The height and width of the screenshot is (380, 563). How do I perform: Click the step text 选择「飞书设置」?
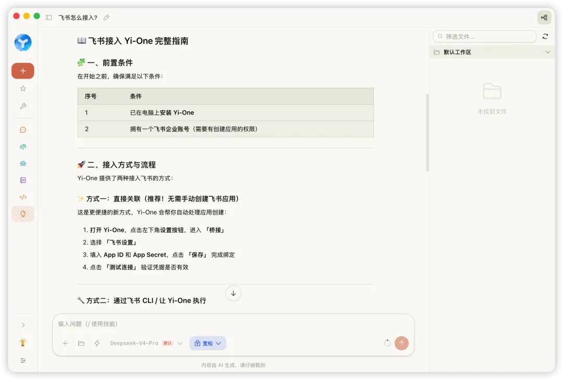click(114, 243)
